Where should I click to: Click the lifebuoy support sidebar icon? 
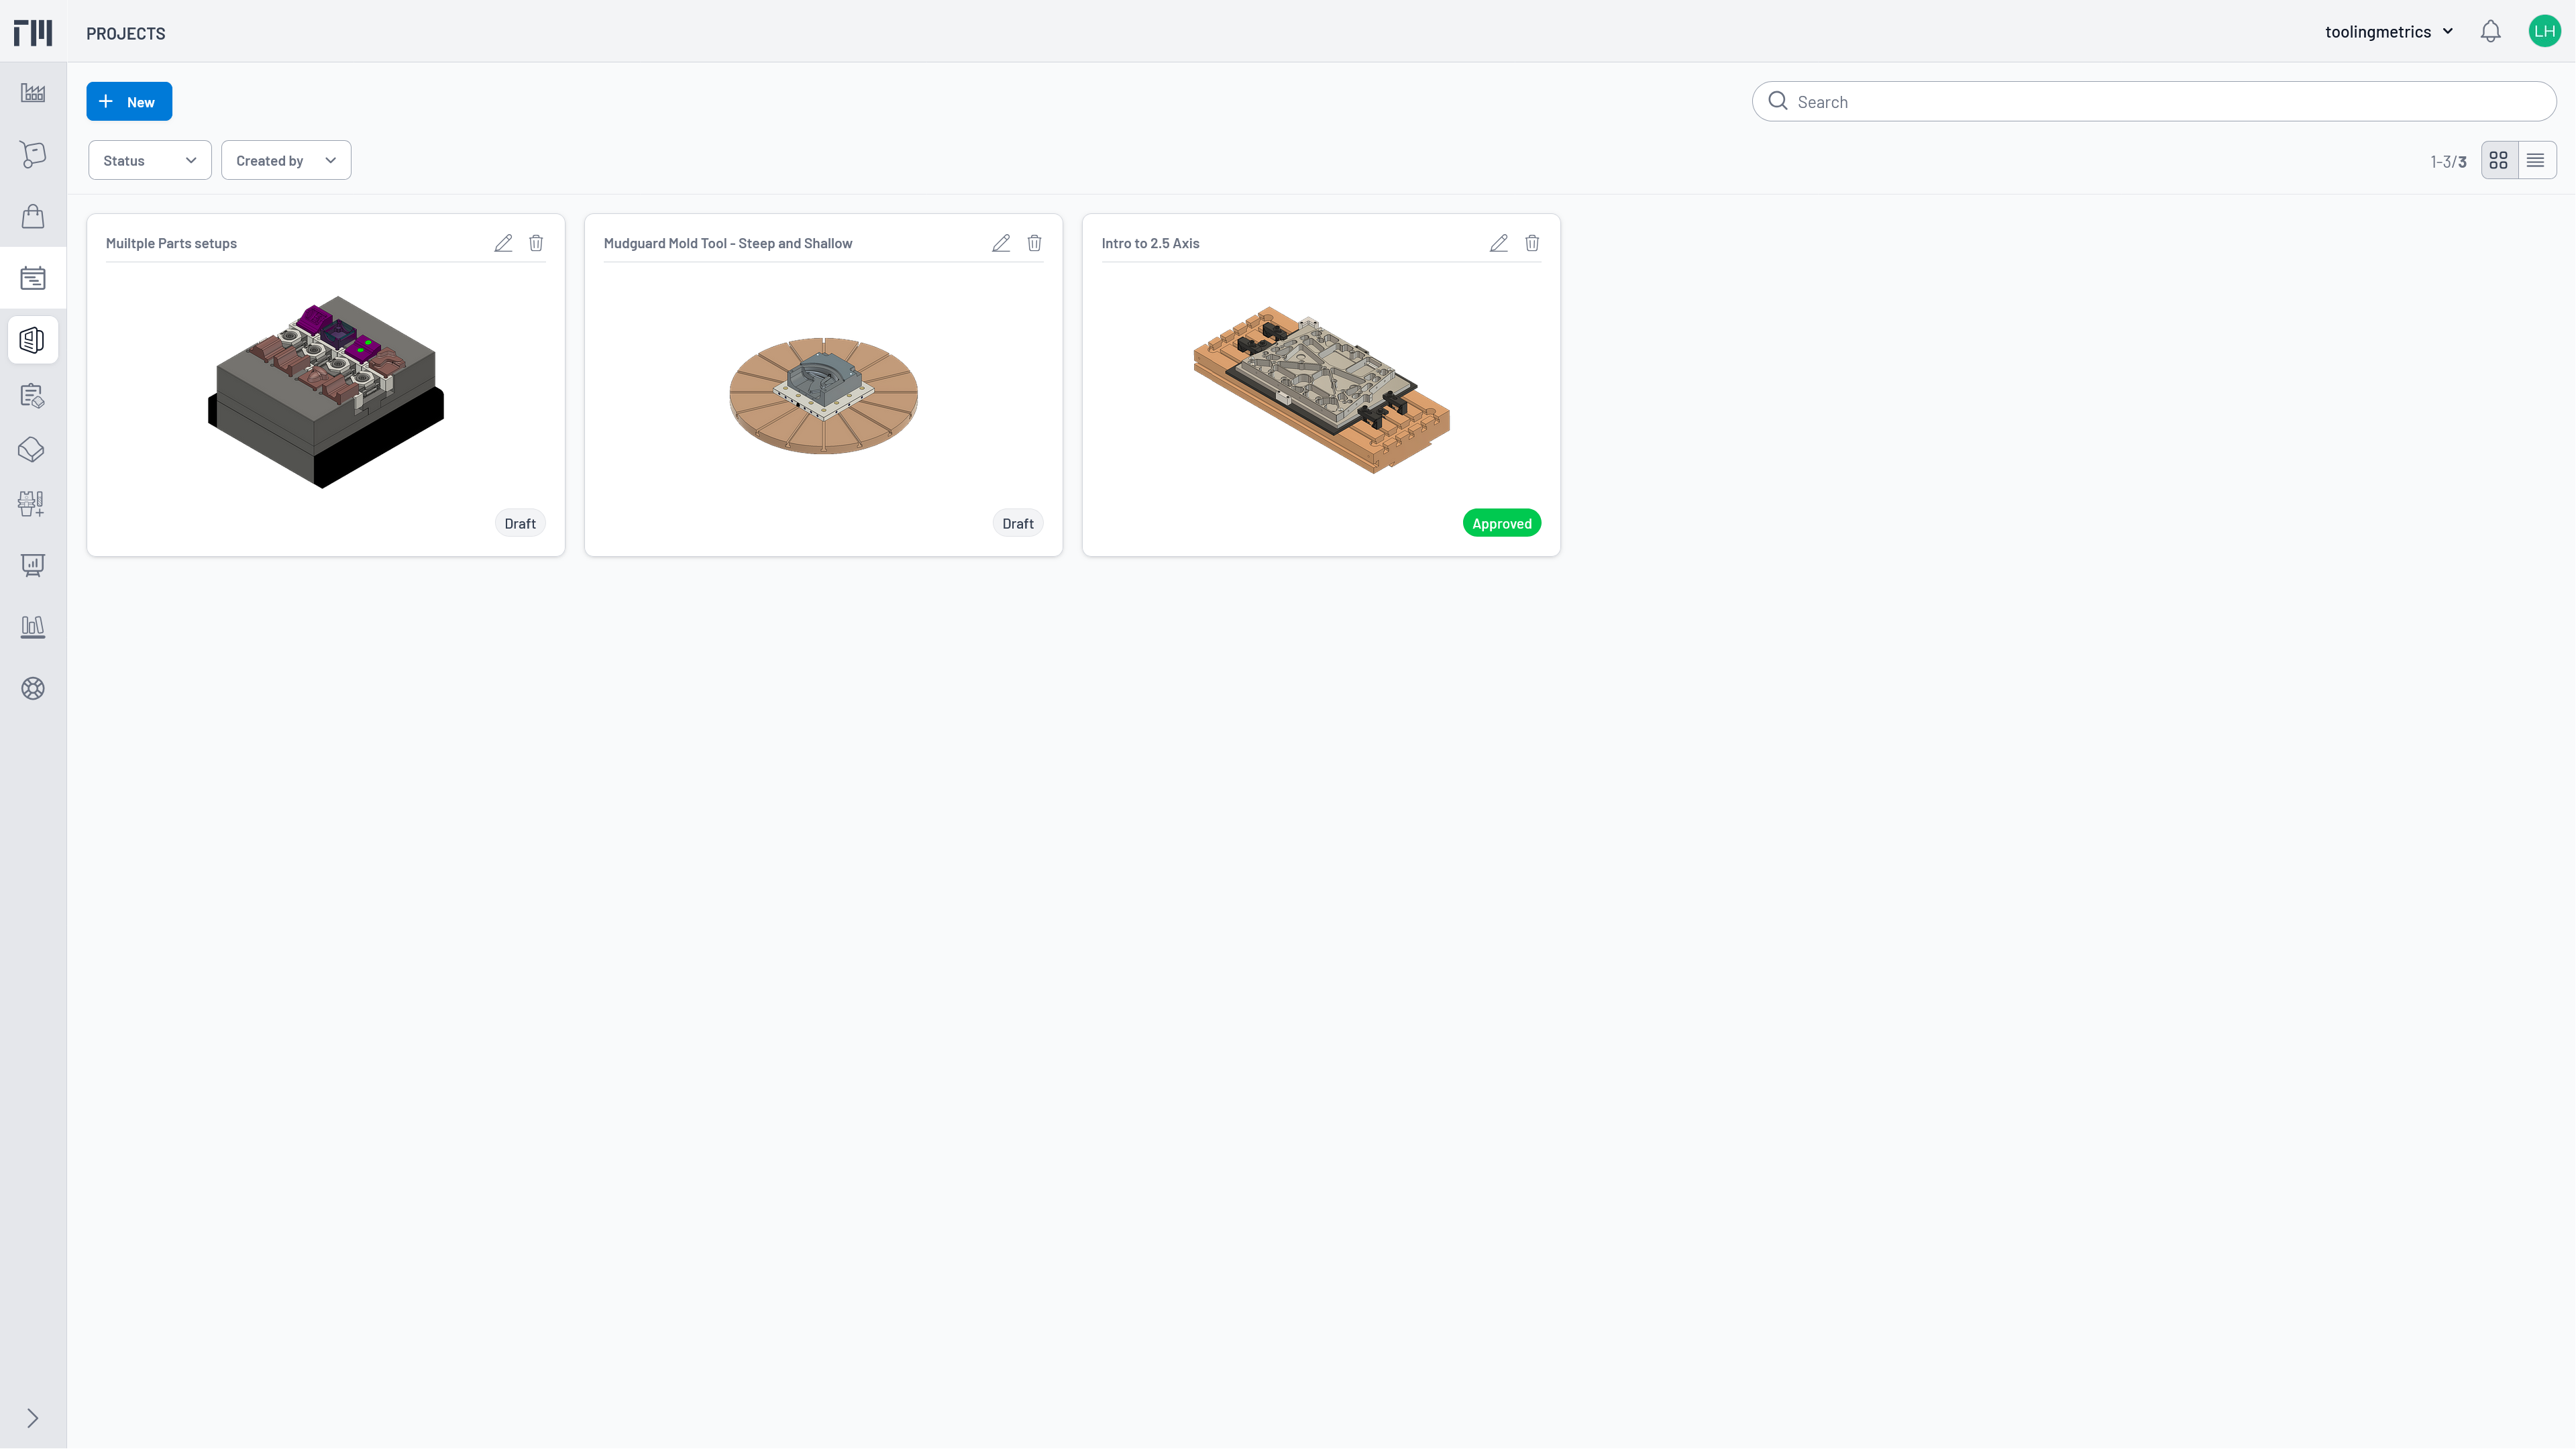coord(33,688)
